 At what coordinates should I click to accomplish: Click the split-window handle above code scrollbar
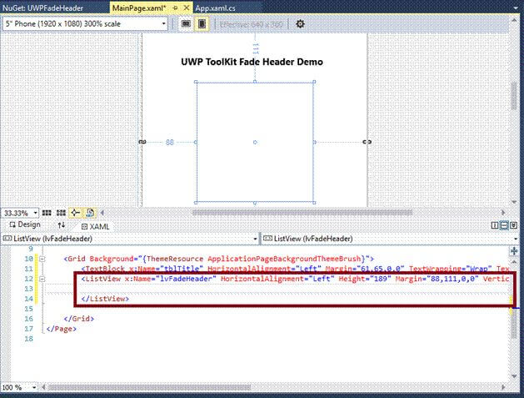click(514, 250)
